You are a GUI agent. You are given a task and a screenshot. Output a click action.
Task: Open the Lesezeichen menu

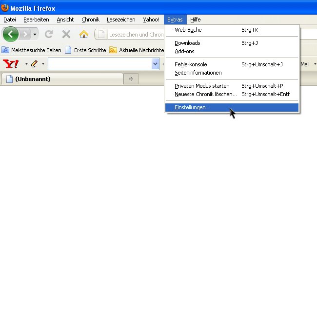click(x=121, y=20)
